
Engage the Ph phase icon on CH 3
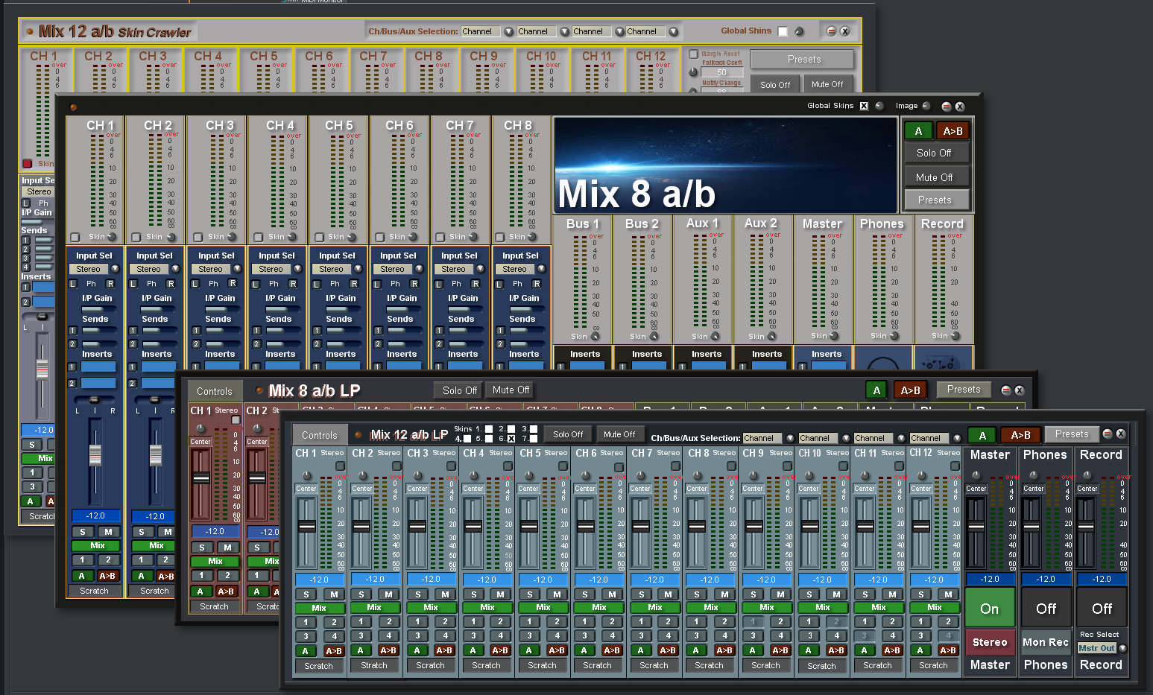[x=215, y=284]
